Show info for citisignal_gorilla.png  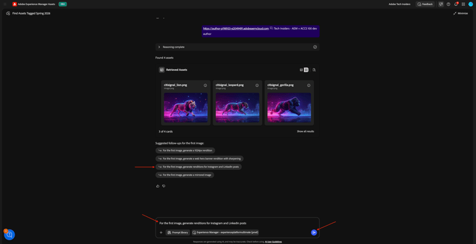coord(308,86)
